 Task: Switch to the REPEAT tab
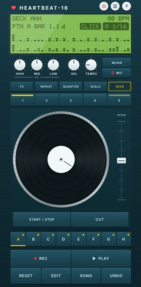[46, 87]
